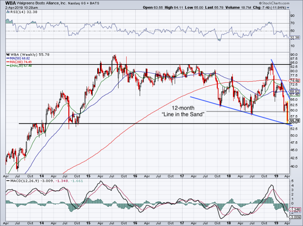Viewport: 303px width, 226px height.
Task: Click the 70 level on the RSI axis
Action: pyautogui.click(x=293, y=23)
